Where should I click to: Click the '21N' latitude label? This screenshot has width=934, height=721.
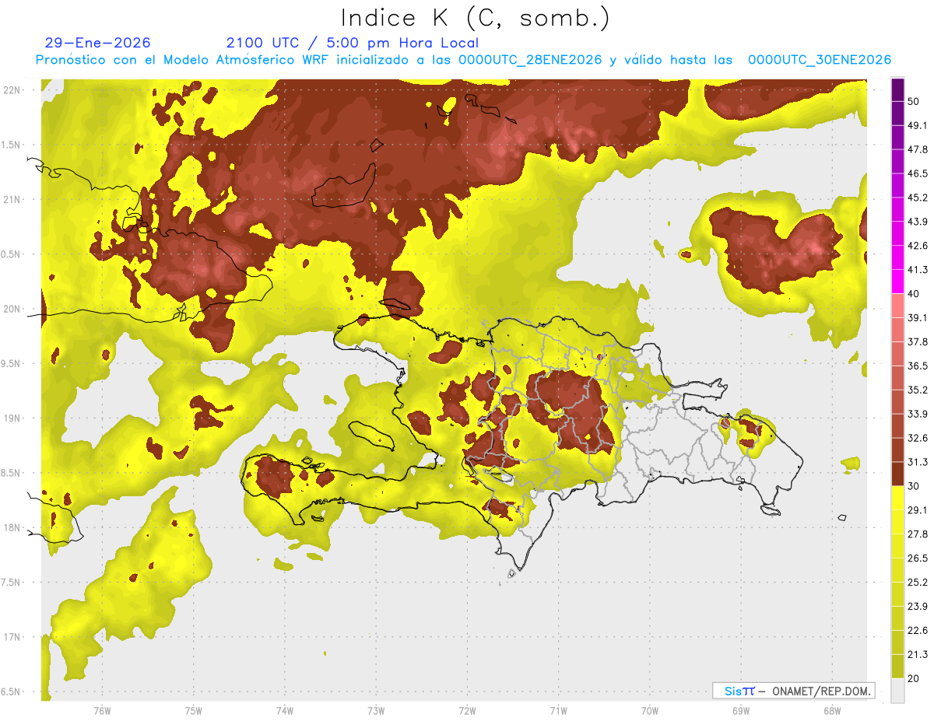(x=13, y=200)
